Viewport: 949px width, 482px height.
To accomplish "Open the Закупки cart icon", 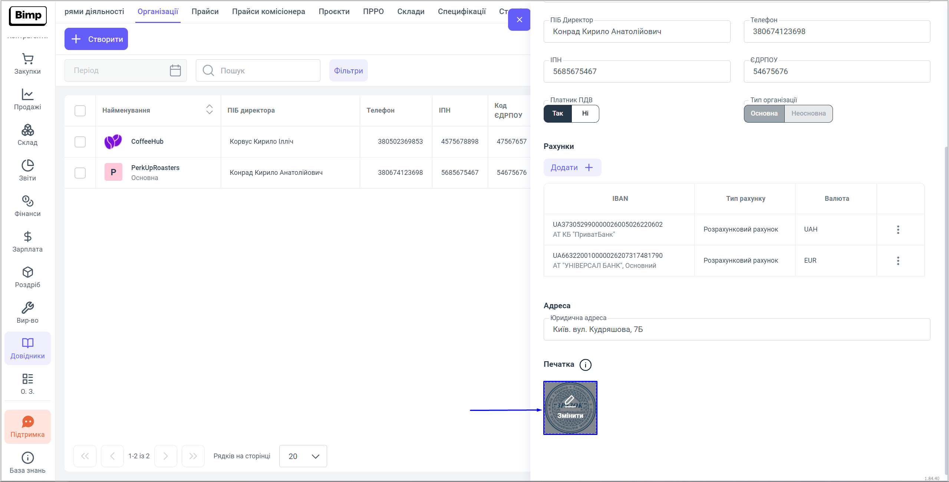I will pyautogui.click(x=27, y=59).
